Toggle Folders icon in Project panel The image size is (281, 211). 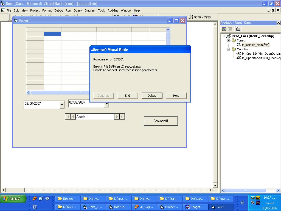tap(238, 29)
